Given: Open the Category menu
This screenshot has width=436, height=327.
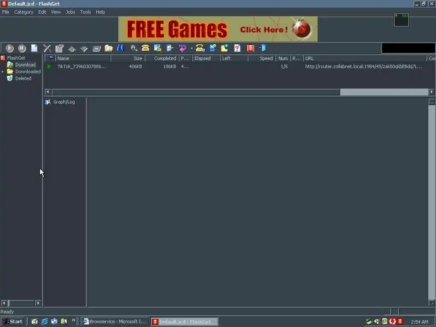Looking at the screenshot, I should (x=24, y=12).
